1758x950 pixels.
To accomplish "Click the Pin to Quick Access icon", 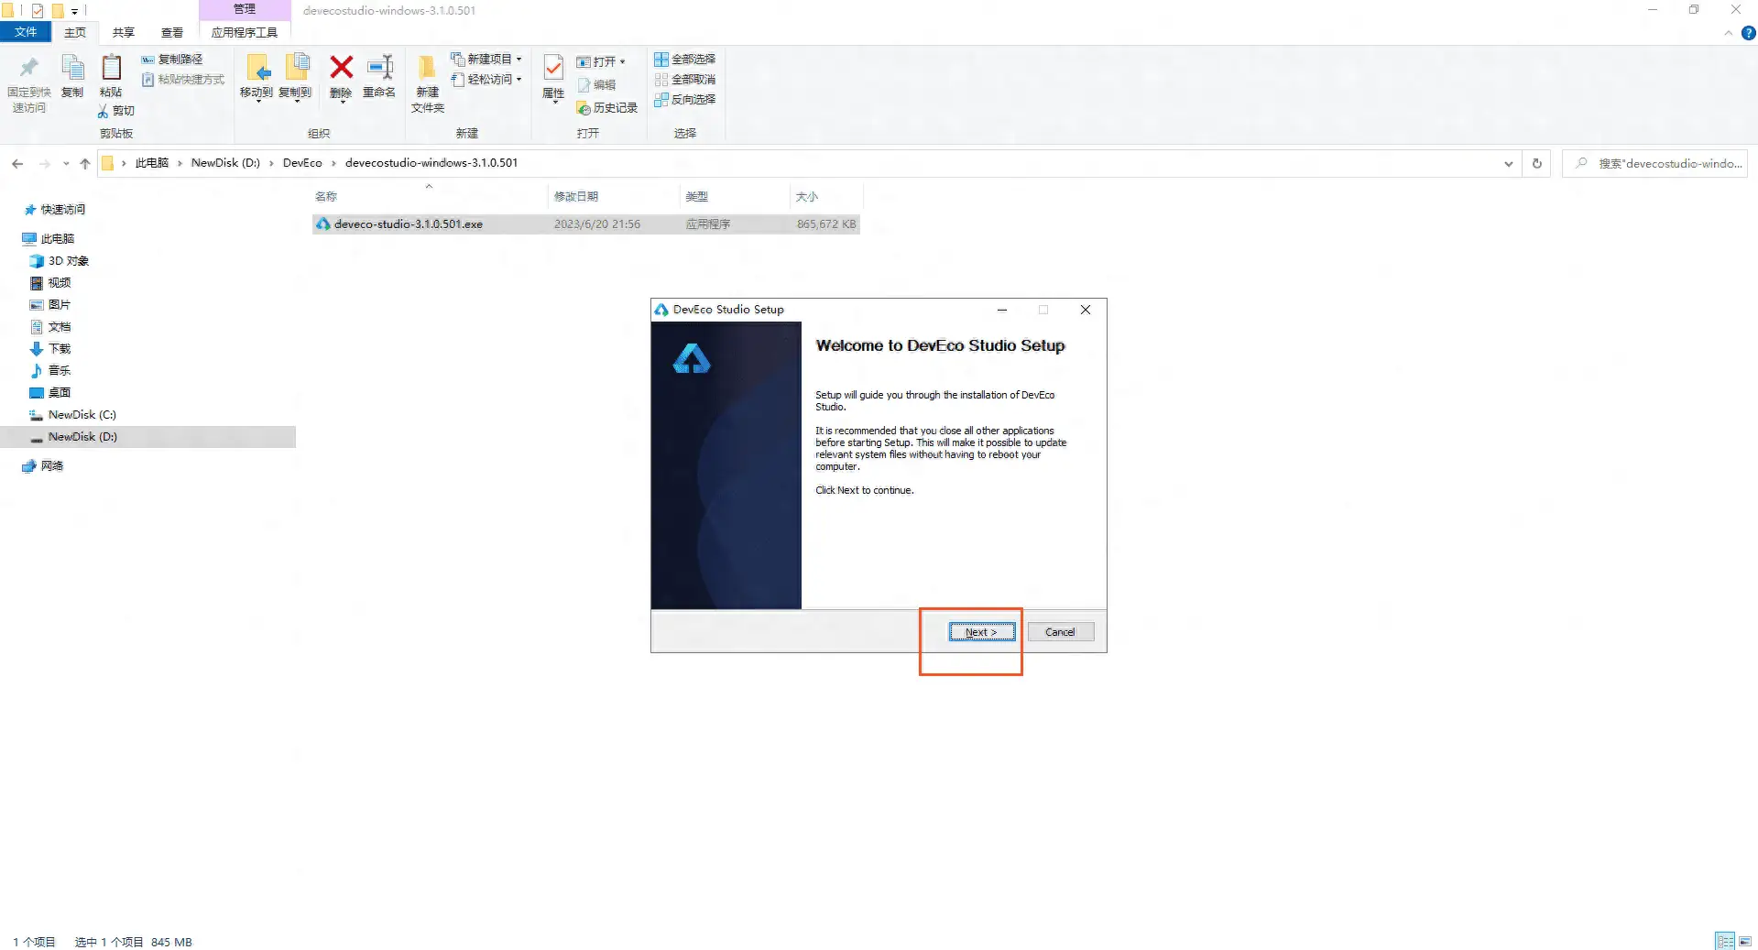I will [28, 69].
